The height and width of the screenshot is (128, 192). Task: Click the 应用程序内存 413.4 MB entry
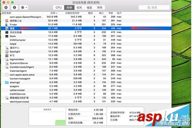click(125, 113)
